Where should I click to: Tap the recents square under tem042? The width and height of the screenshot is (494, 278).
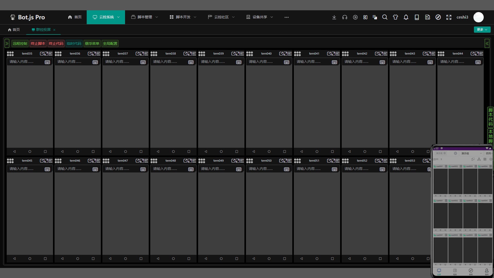pyautogui.click(x=380, y=152)
